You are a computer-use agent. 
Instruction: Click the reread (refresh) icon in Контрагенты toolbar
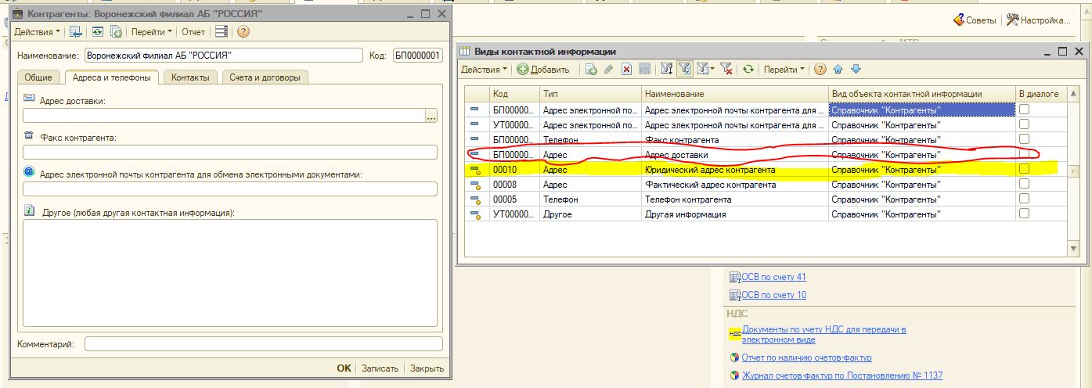point(97,32)
